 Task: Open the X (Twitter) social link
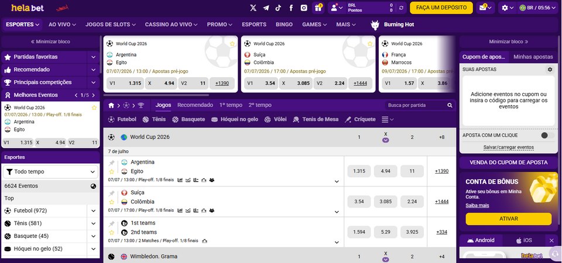click(x=253, y=8)
